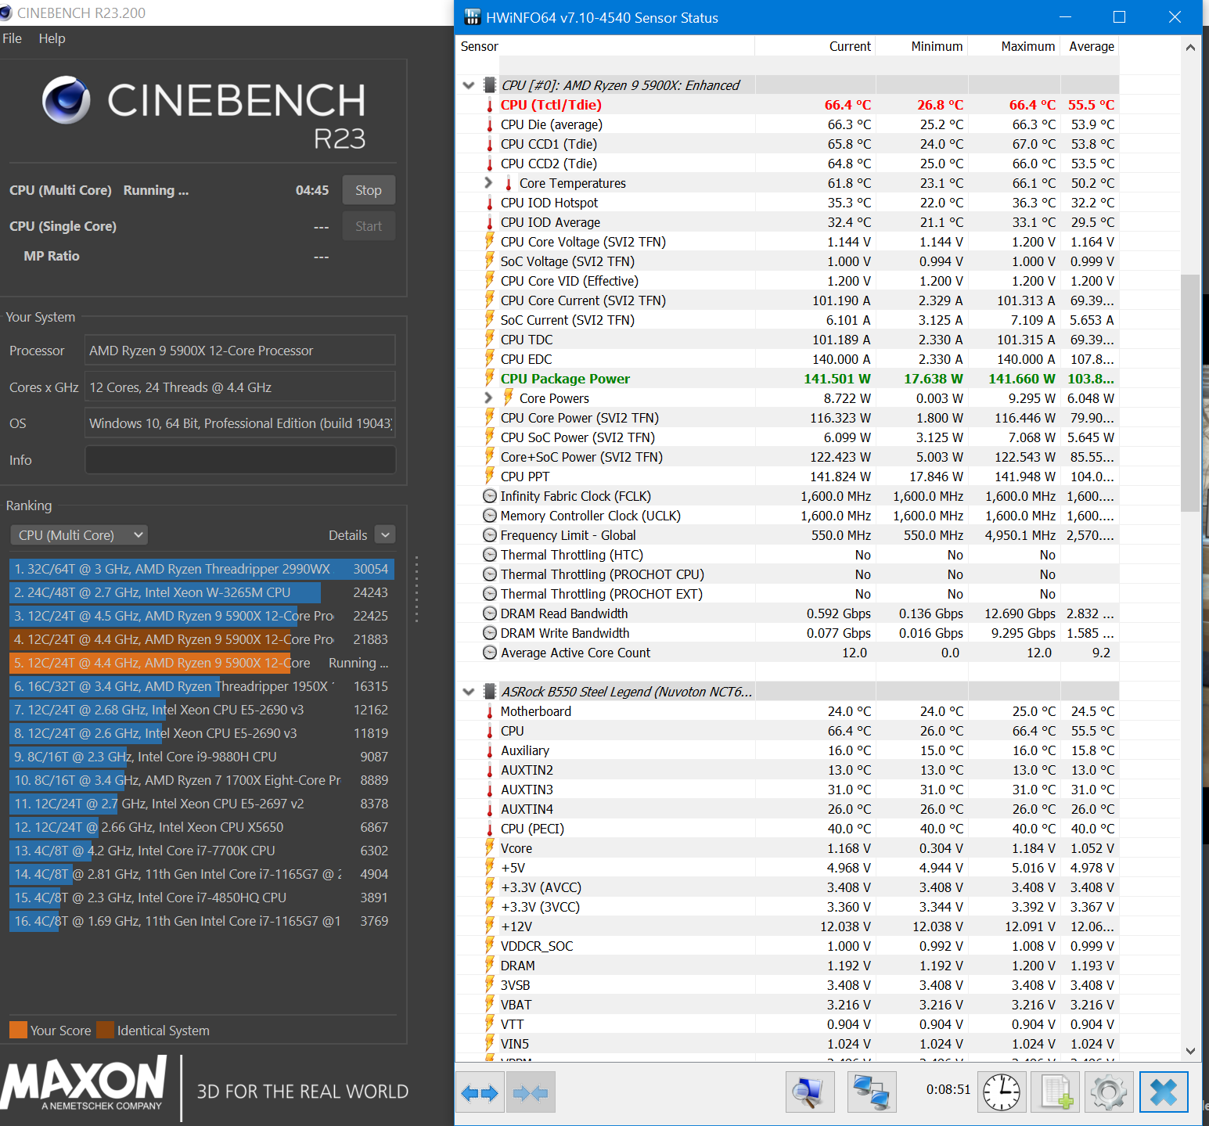Click the lightning icon beside +12V
The image size is (1209, 1126).
[490, 926]
